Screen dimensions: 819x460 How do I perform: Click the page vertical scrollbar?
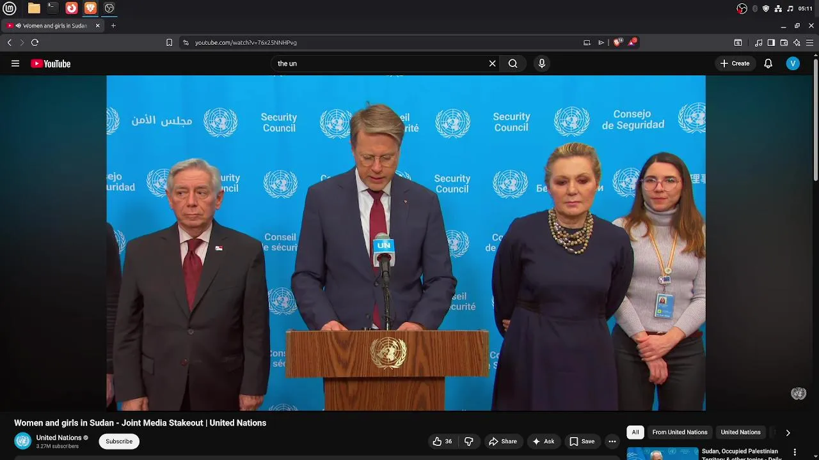(816, 121)
